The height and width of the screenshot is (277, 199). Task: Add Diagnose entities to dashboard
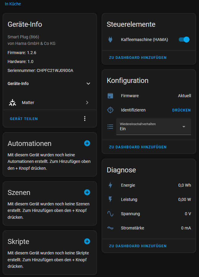coord(138,246)
